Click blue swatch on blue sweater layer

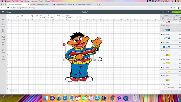169,47
